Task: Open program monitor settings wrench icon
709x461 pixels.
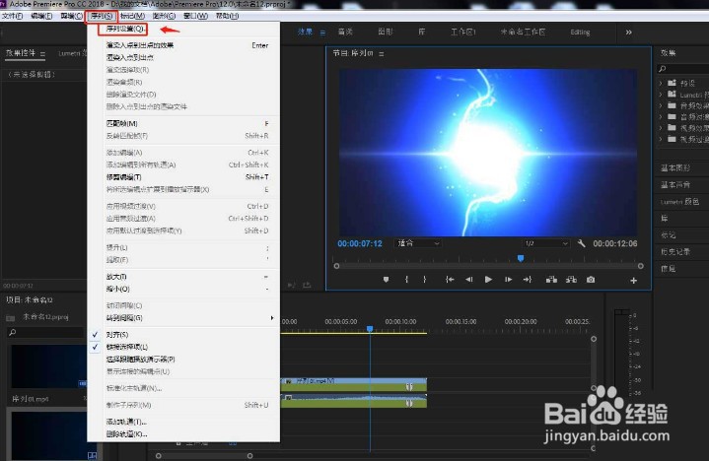Action: (x=582, y=243)
